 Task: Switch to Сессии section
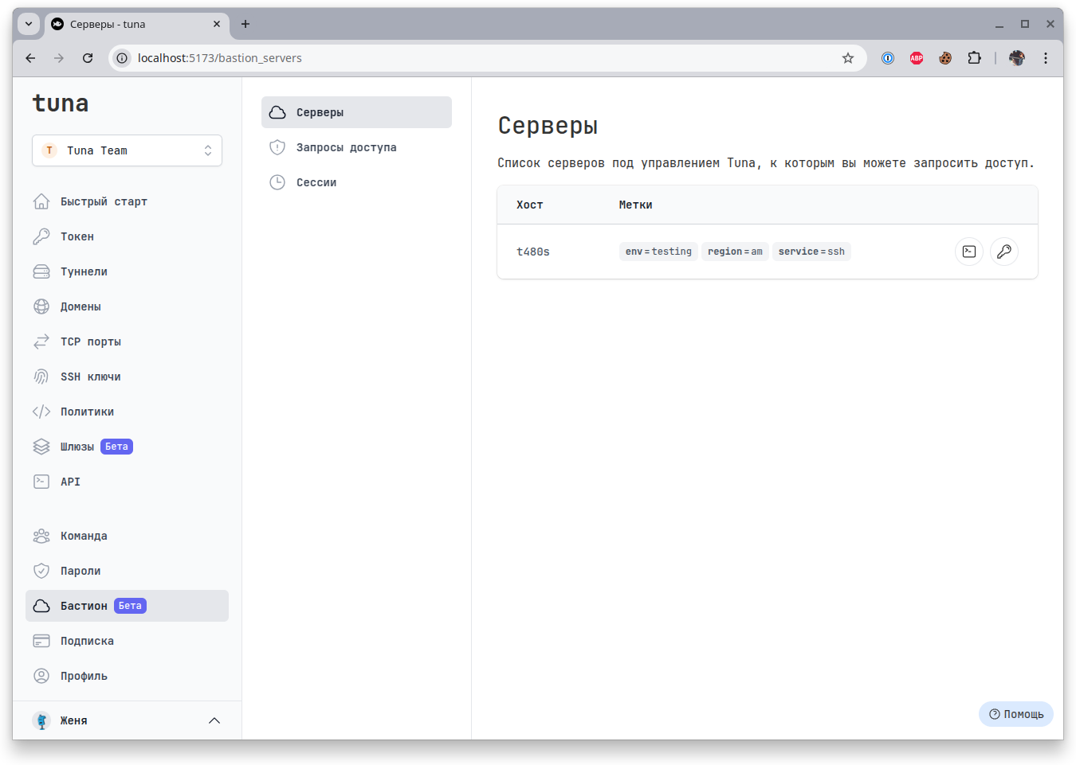(316, 182)
